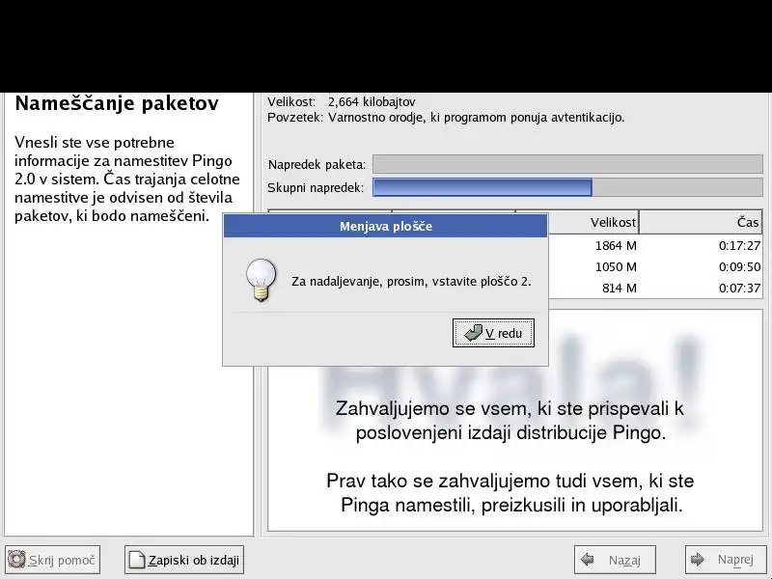Image resolution: width=772 pixels, height=579 pixels.
Task: Select the 1864 M size cell
Action: 616,246
